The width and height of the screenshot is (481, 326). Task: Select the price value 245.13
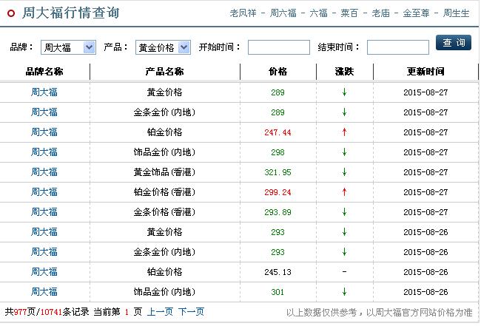tap(277, 272)
